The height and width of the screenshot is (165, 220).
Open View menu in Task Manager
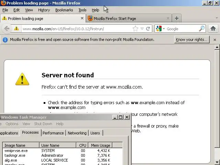click(26, 124)
